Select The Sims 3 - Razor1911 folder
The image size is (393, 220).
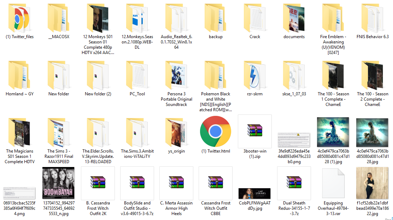coord(58,132)
